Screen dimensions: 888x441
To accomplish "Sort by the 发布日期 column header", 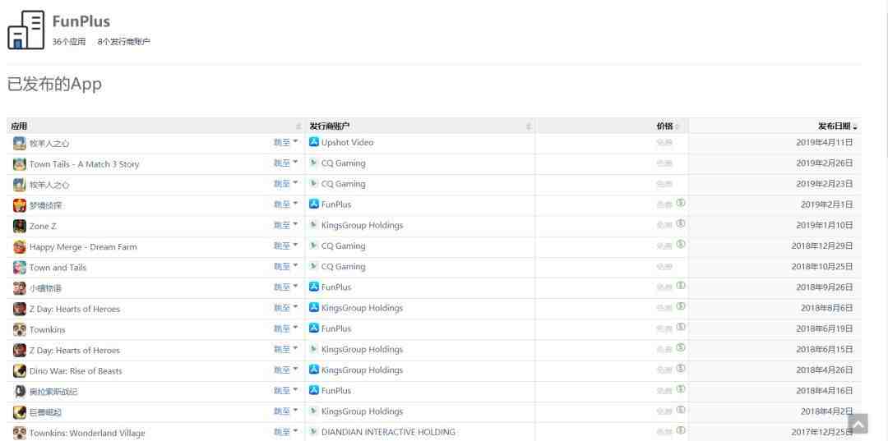I will pyautogui.click(x=775, y=126).
